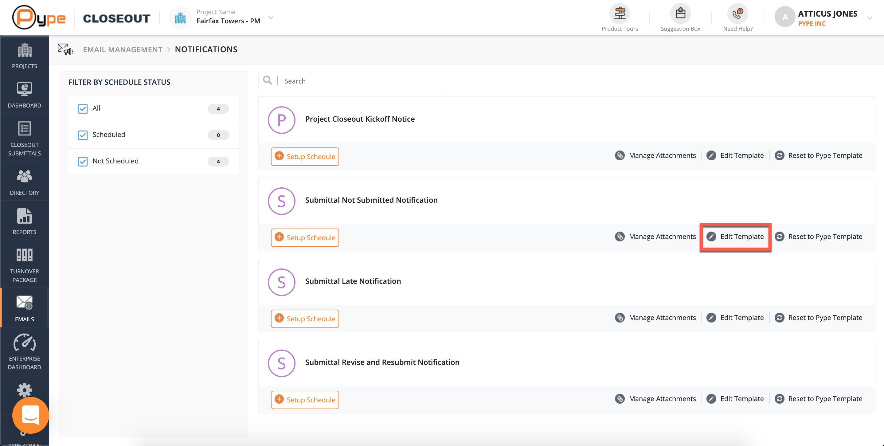Open Dashboard in the sidebar
This screenshot has height=446, width=884.
coord(24,95)
